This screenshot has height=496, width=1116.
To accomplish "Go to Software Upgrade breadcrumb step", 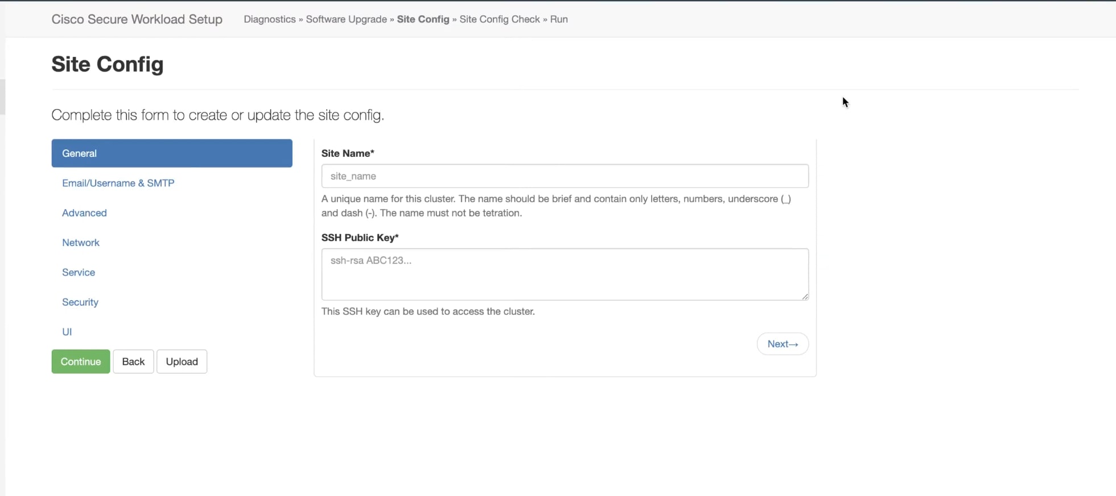I will pyautogui.click(x=346, y=19).
